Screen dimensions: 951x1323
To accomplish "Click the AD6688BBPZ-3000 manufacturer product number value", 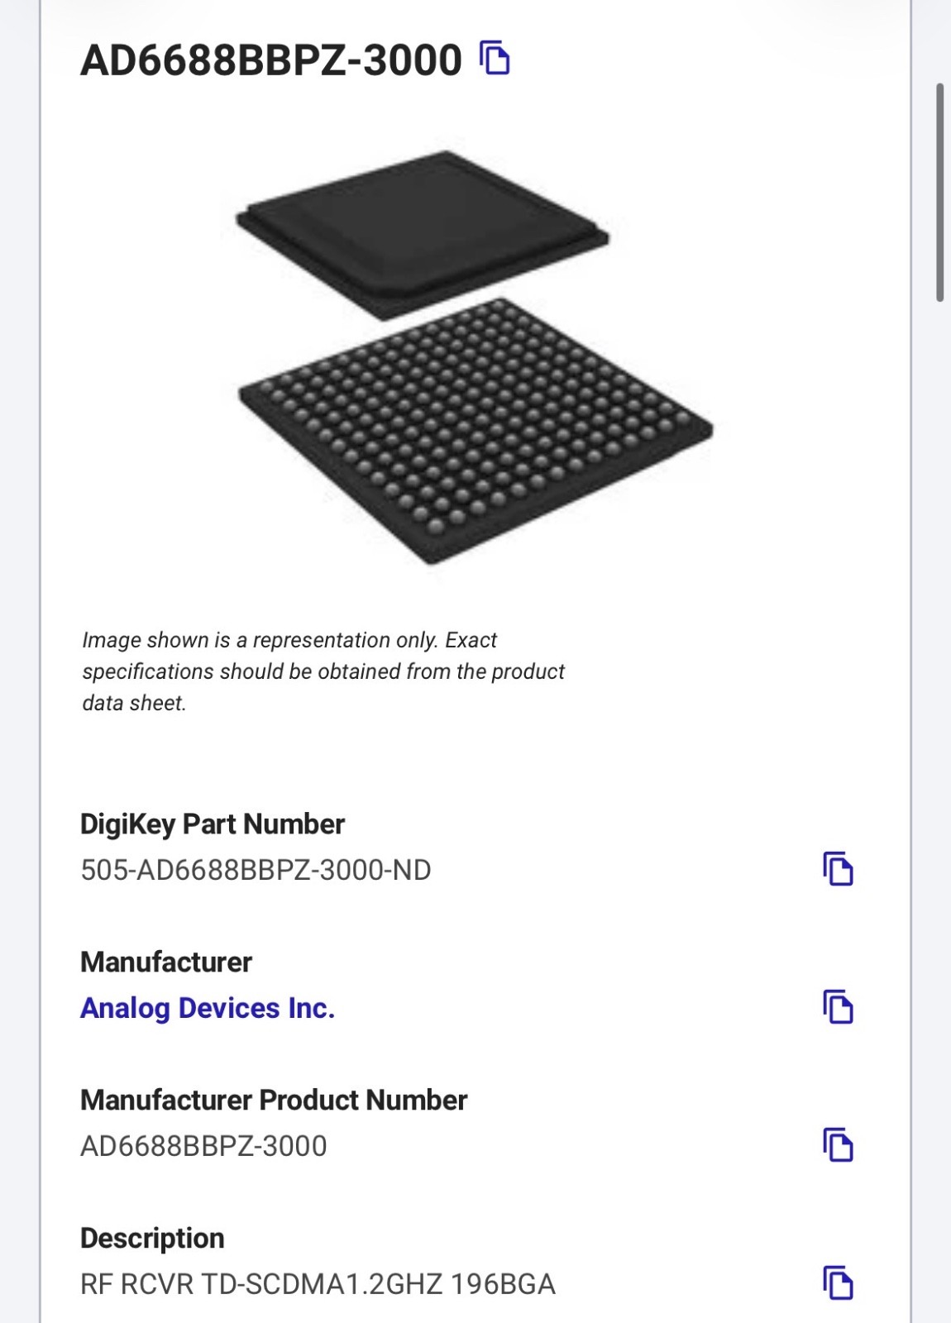I will point(203,1146).
